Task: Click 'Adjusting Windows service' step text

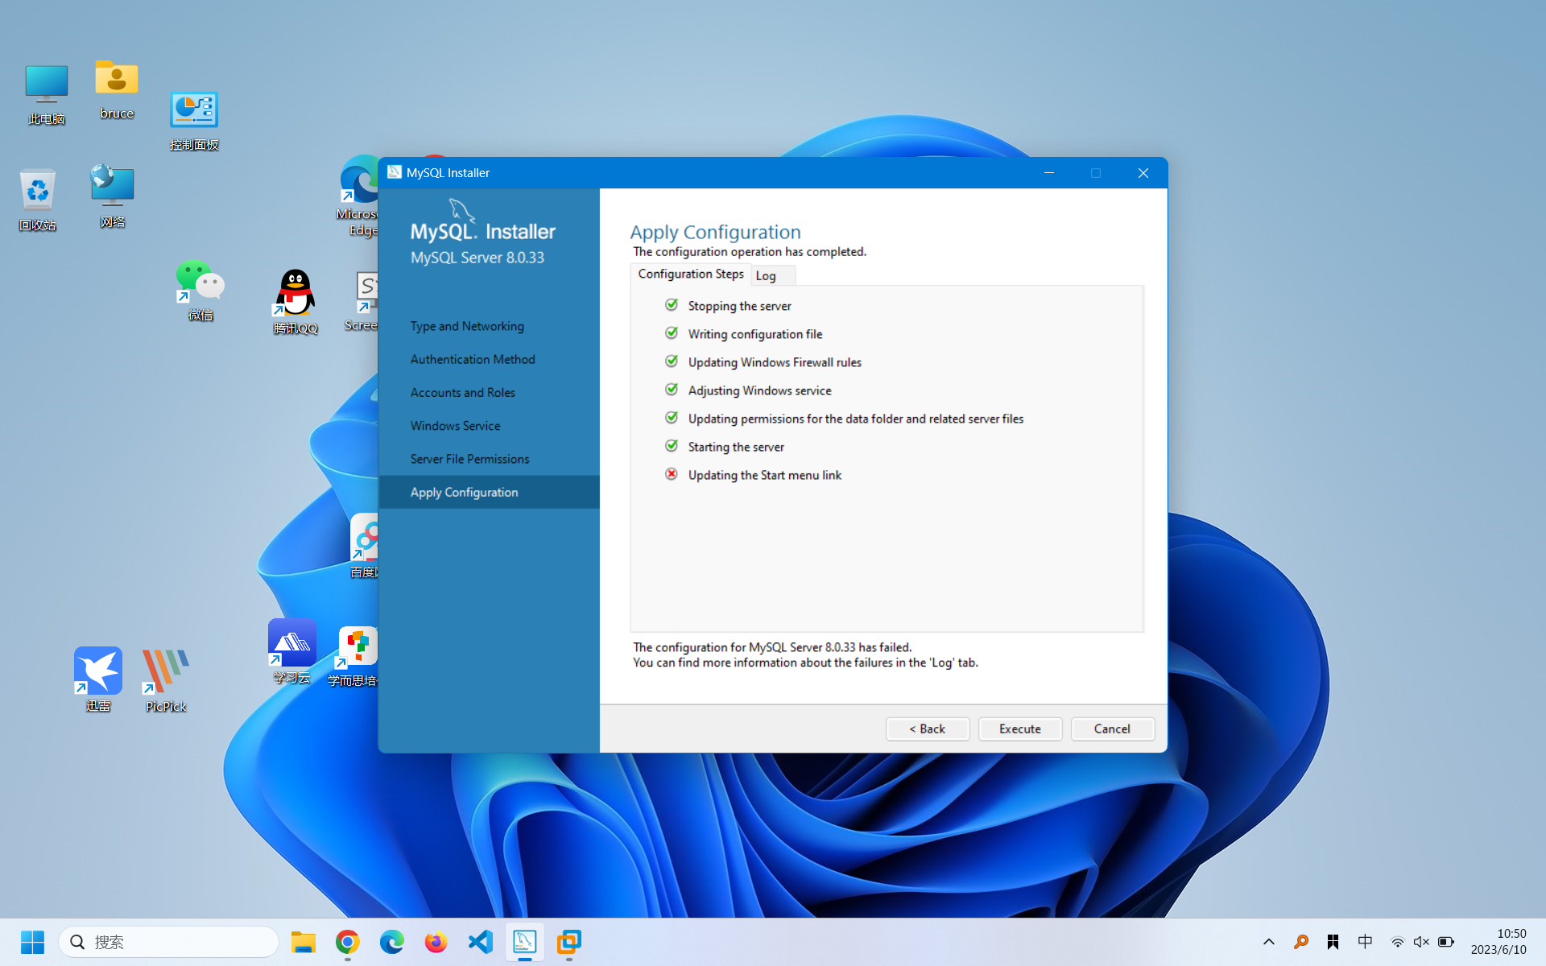Action: click(759, 390)
